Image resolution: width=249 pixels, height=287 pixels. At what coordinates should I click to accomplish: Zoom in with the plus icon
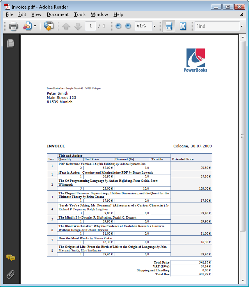point(128,26)
